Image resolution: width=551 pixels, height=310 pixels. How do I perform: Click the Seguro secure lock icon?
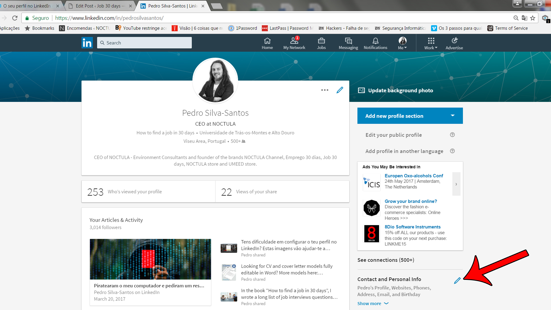tap(27, 18)
